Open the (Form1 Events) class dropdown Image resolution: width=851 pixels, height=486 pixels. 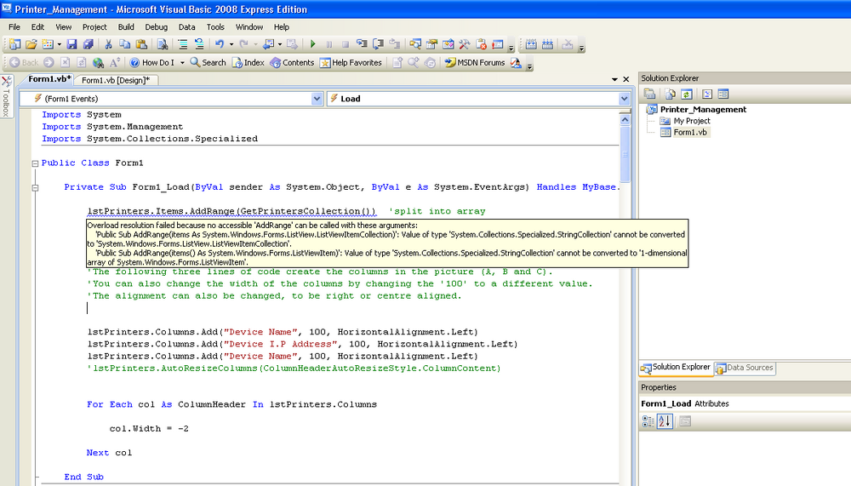coord(317,99)
